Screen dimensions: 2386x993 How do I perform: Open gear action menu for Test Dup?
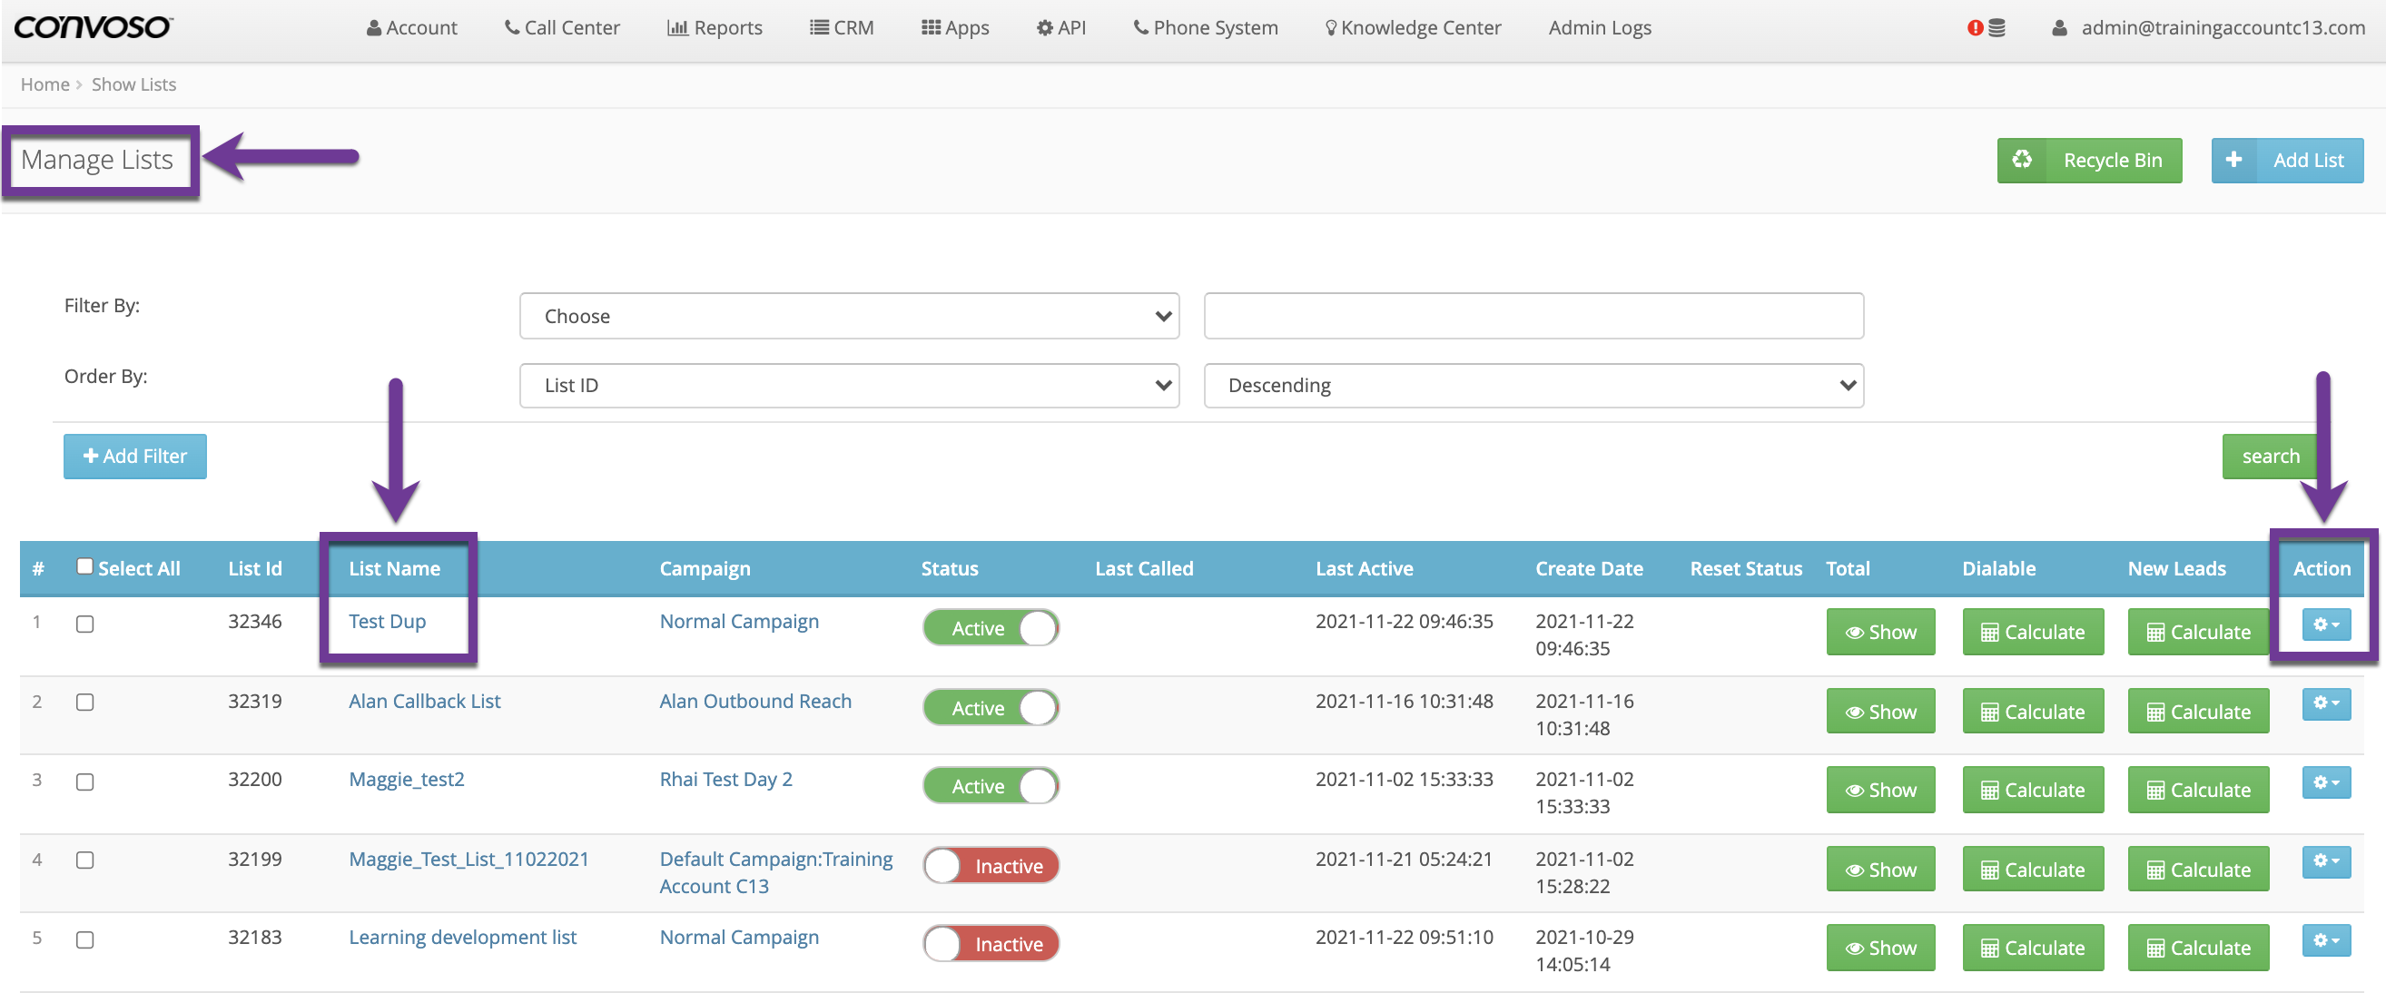(x=2325, y=624)
